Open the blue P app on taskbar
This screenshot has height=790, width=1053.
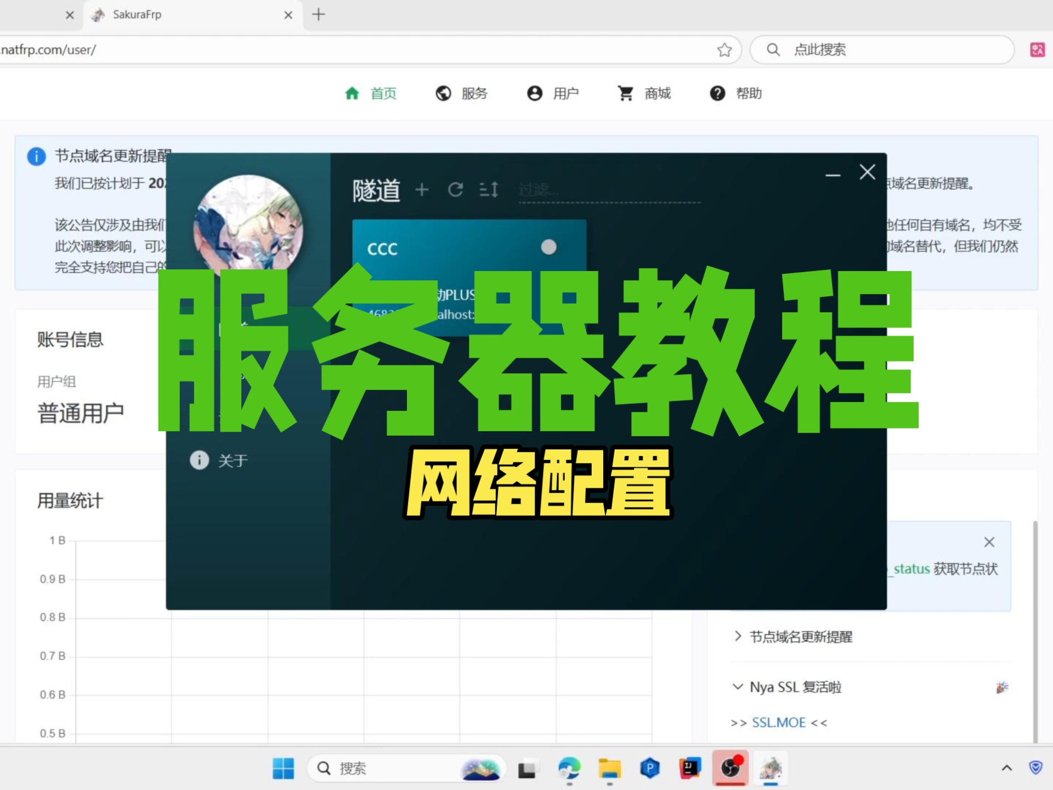(649, 768)
